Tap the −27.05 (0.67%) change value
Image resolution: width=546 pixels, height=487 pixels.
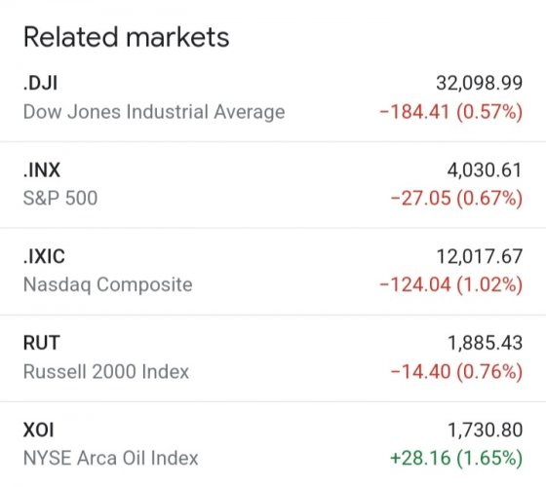click(456, 199)
